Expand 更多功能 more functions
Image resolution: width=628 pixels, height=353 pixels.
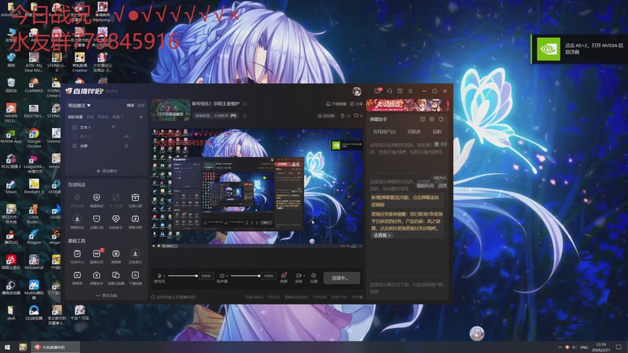click(x=107, y=296)
